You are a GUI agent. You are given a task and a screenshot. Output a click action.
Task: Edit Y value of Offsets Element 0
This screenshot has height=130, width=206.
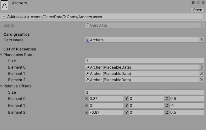point(146,98)
